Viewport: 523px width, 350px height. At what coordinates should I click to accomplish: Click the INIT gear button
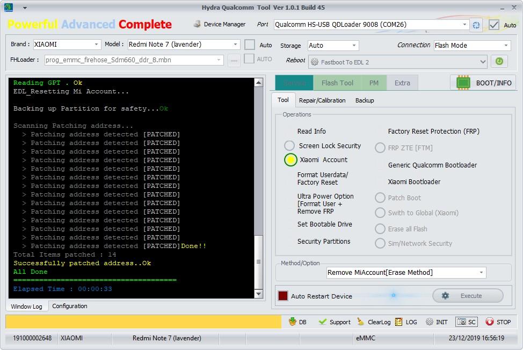click(x=437, y=322)
